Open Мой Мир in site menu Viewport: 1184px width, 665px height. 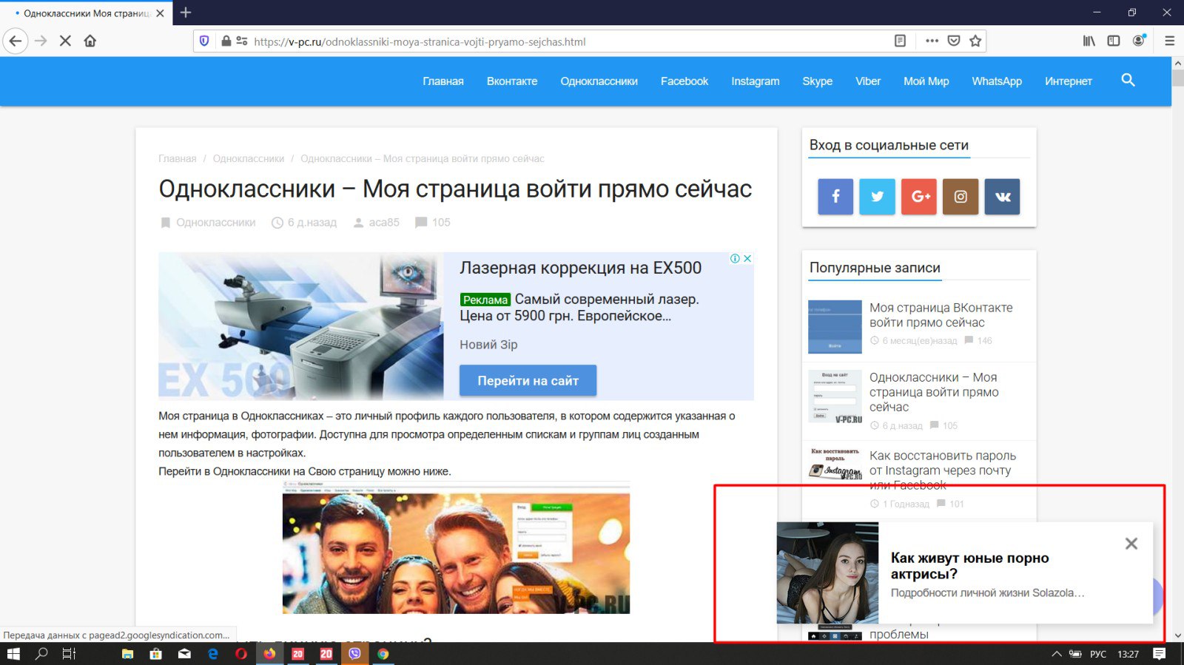point(926,81)
